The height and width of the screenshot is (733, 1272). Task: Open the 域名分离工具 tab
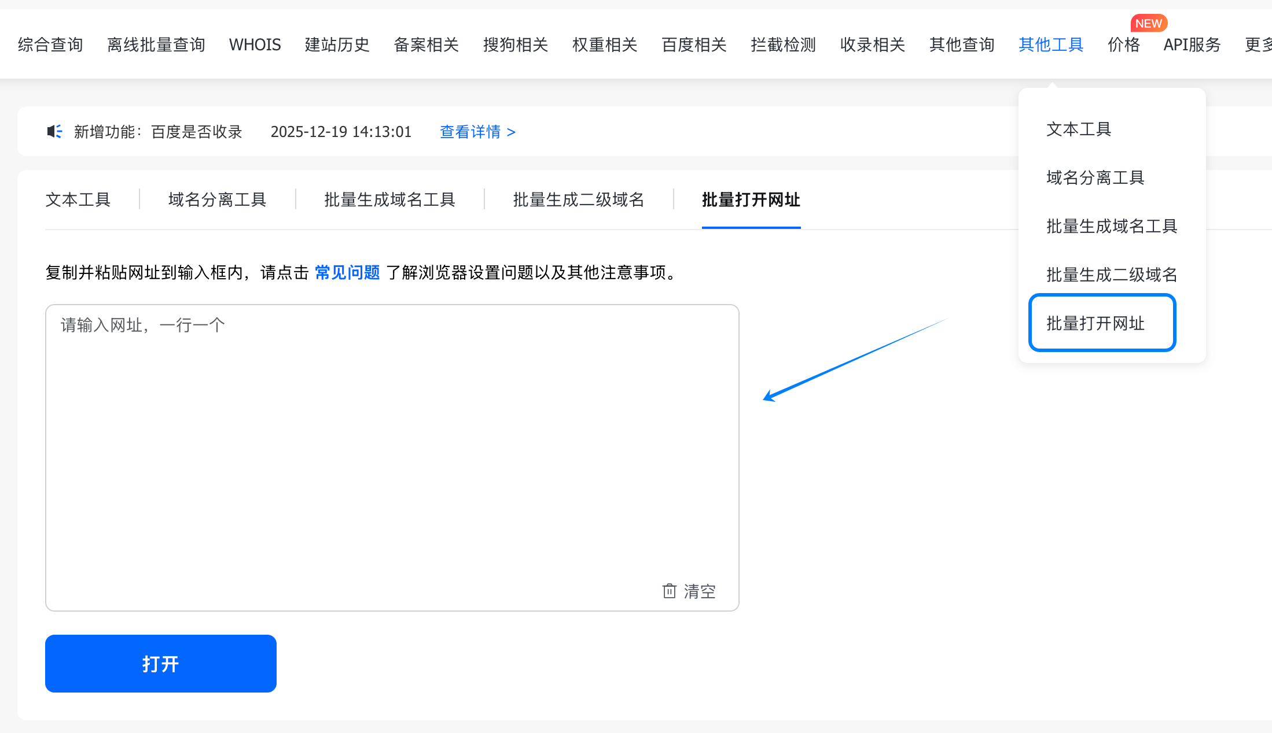[217, 199]
